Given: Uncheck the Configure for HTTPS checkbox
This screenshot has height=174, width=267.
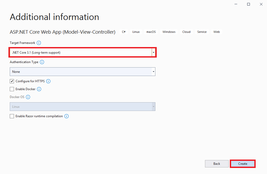Looking at the screenshot, I should coord(12,81).
